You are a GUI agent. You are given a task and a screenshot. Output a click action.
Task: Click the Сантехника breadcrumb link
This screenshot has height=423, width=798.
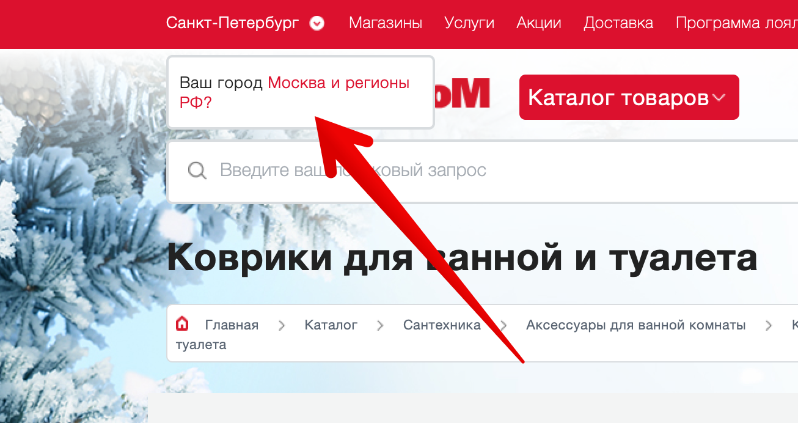click(x=441, y=325)
